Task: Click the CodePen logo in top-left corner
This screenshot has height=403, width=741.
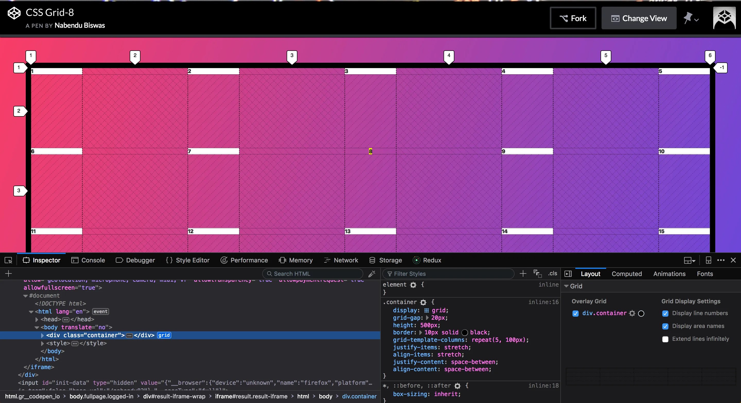Action: [x=14, y=13]
